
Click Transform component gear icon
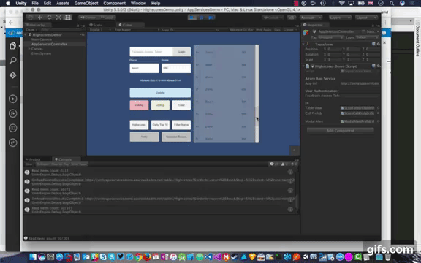click(378, 44)
